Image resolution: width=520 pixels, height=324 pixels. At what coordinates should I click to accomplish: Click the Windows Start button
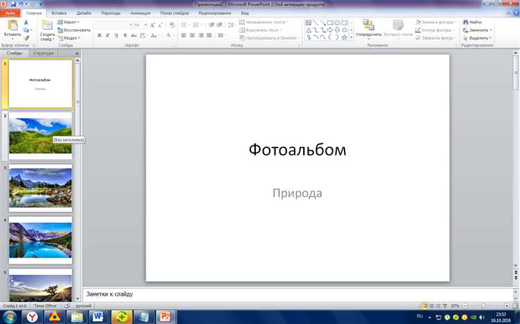pos(10,316)
